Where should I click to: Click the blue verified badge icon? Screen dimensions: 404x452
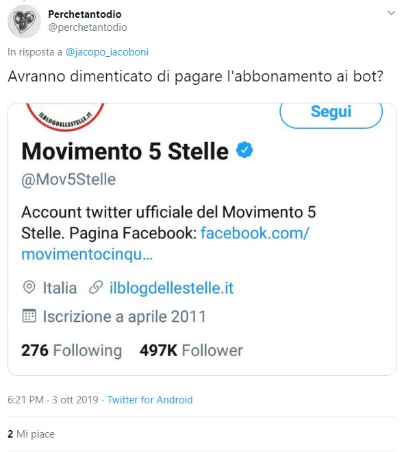(x=244, y=150)
